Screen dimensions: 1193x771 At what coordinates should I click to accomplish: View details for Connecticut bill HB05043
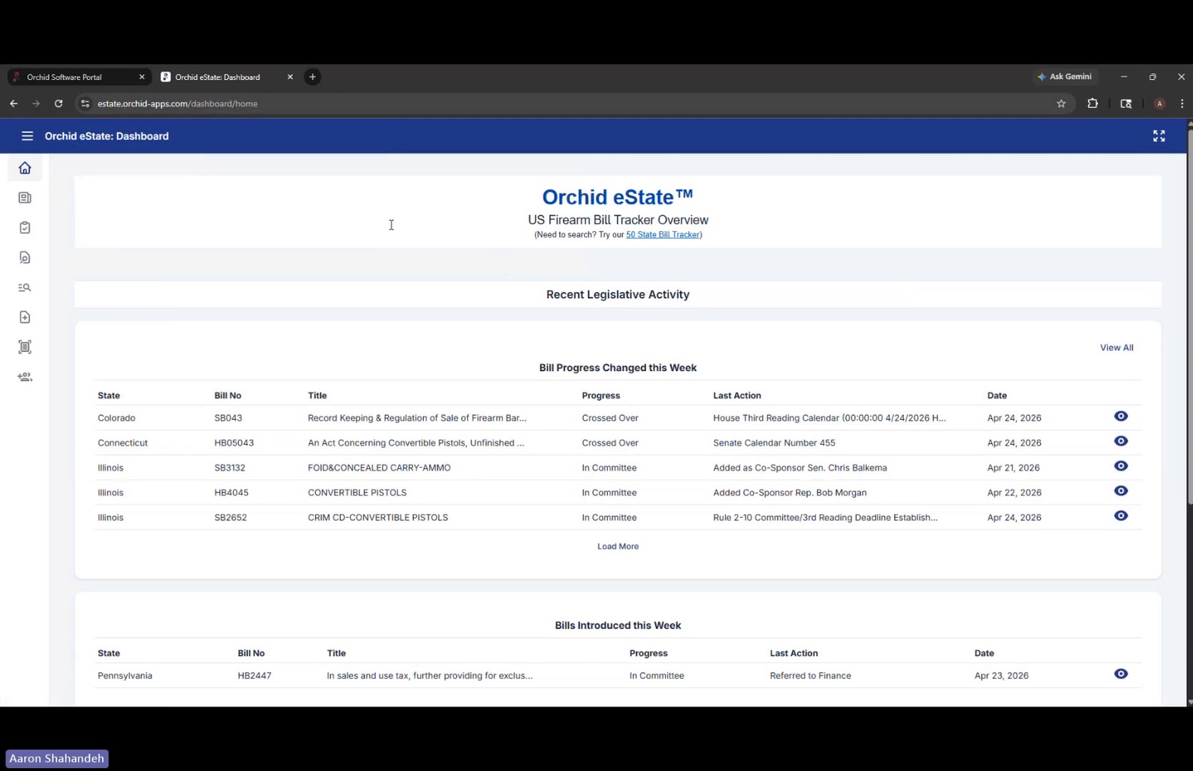(x=1121, y=442)
